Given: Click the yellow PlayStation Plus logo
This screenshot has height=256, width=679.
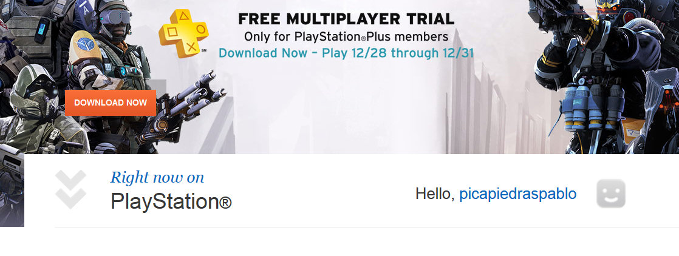Looking at the screenshot, I should pyautogui.click(x=183, y=34).
